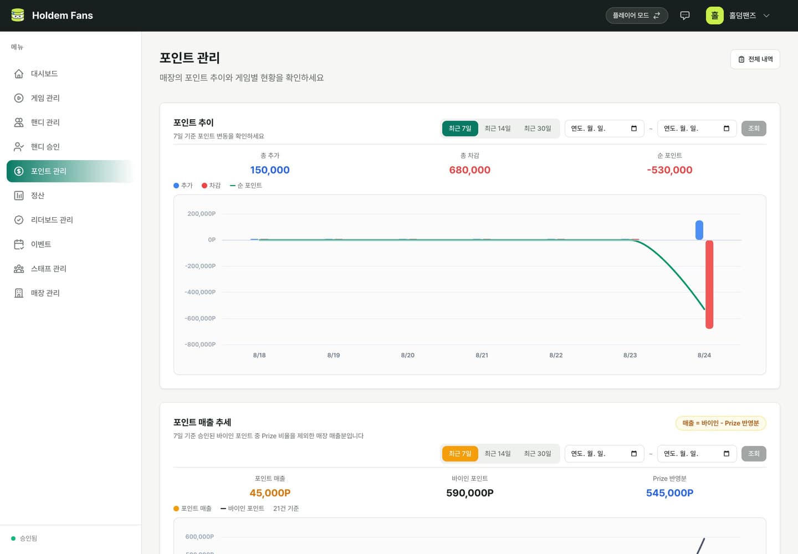Click the home icon beside 대시보드
The height and width of the screenshot is (554, 798).
click(19, 74)
